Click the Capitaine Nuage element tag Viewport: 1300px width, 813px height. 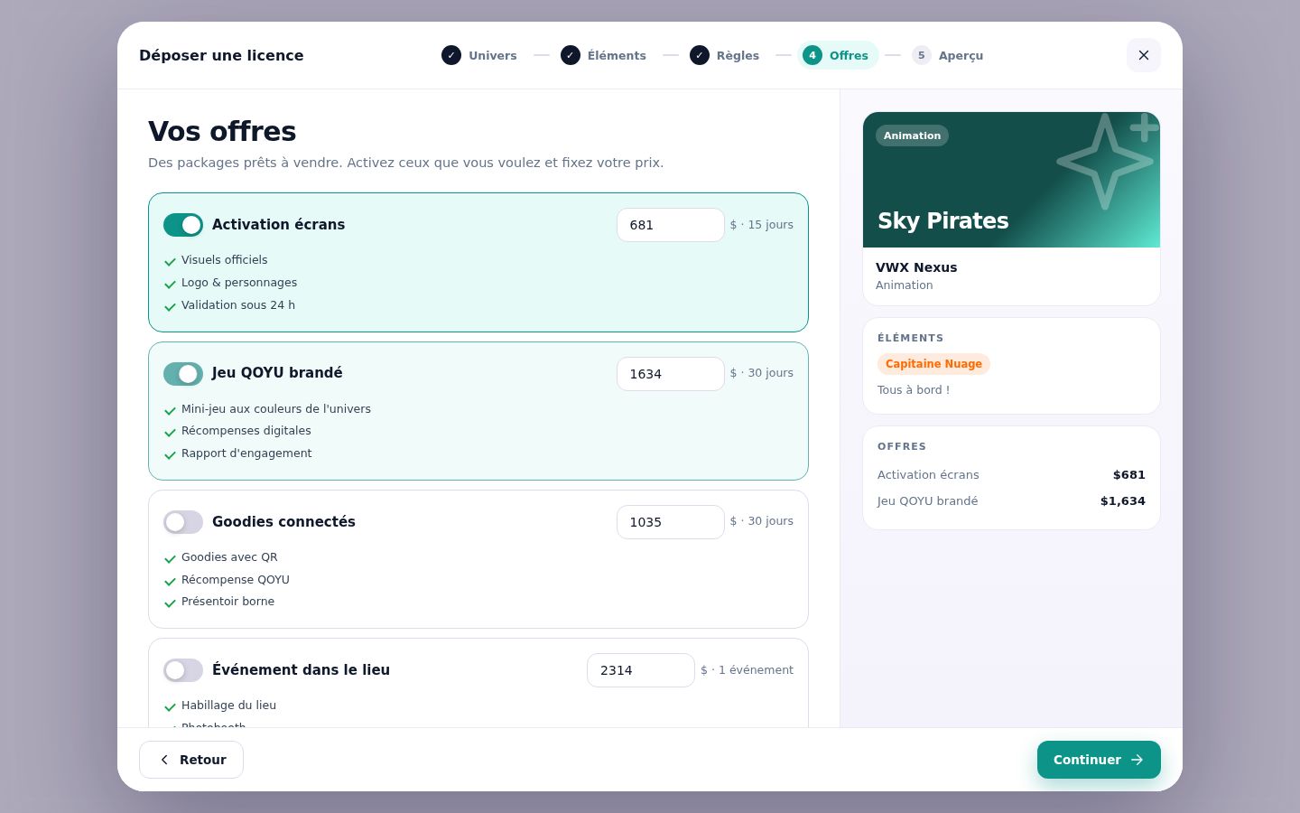[x=933, y=364]
